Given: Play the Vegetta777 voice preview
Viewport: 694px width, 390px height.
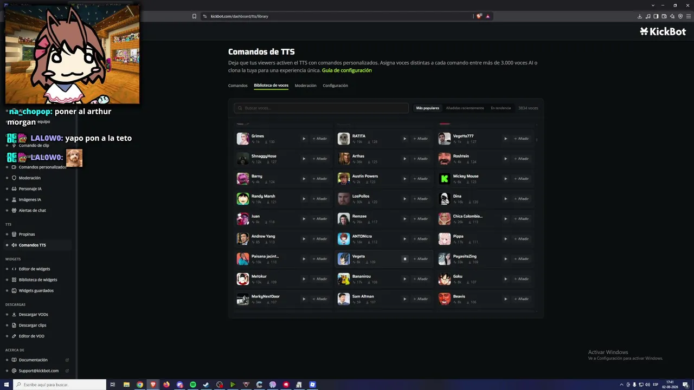Looking at the screenshot, I should click(x=505, y=139).
